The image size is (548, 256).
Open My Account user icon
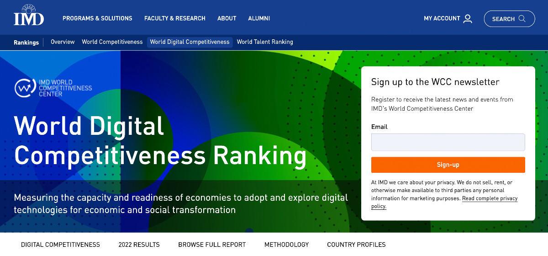467,19
